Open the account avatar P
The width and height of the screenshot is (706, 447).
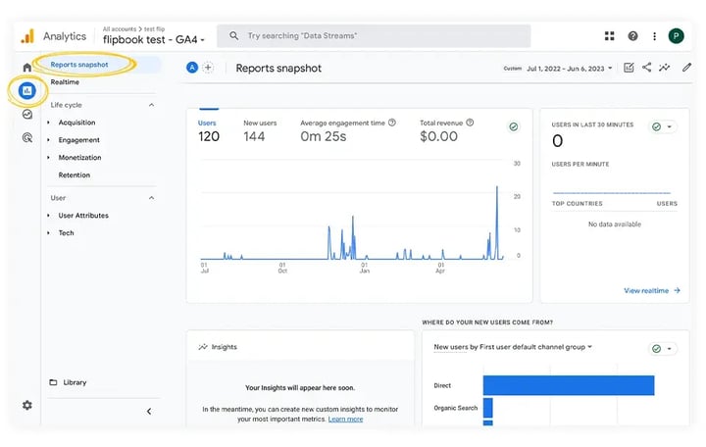(676, 36)
